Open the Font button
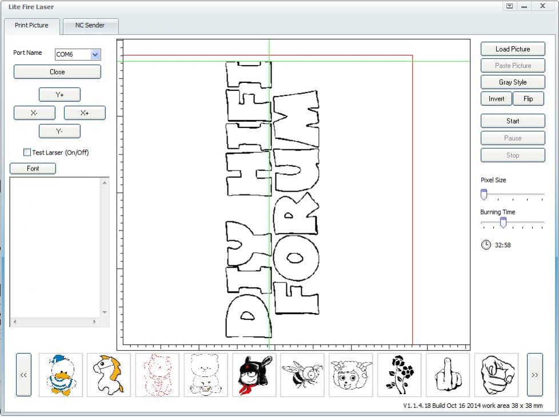Image resolution: width=559 pixels, height=417 pixels. 33,168
